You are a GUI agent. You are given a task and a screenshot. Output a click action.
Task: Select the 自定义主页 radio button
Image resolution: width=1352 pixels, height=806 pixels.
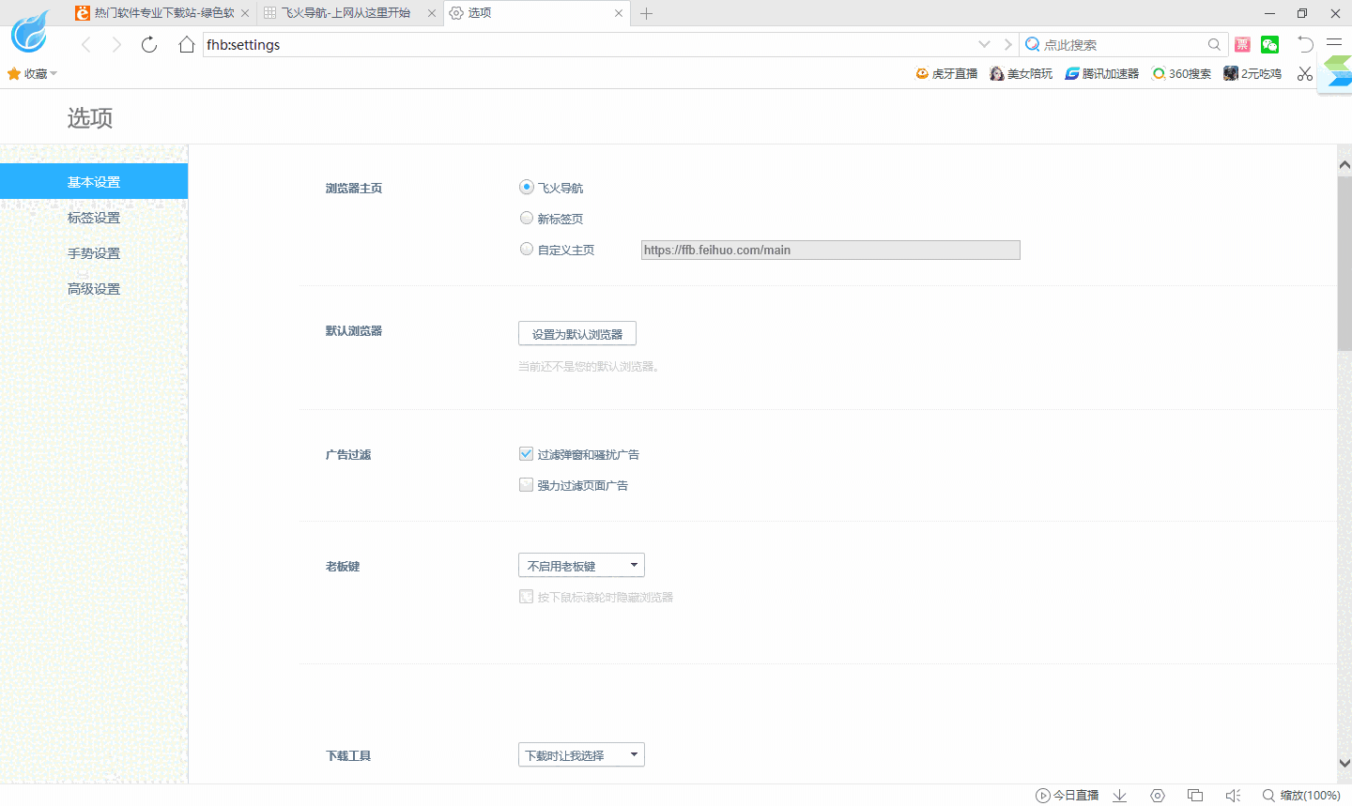[x=527, y=249]
